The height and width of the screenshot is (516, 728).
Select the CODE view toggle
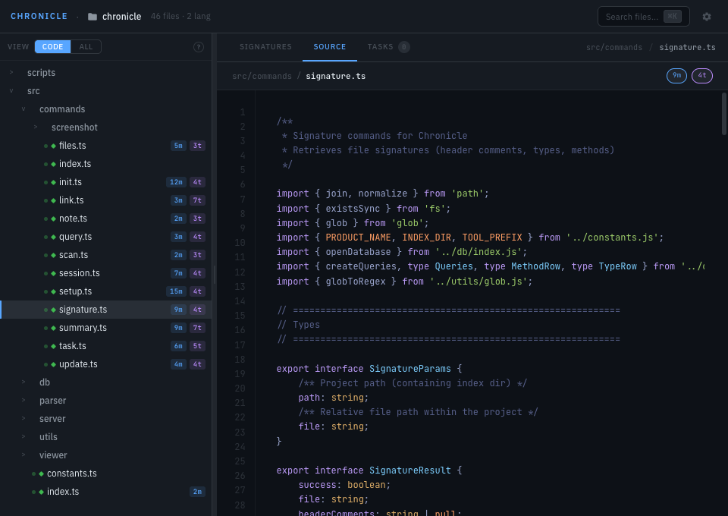coord(52,46)
